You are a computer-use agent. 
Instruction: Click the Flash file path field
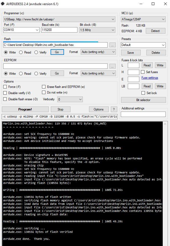55,45
